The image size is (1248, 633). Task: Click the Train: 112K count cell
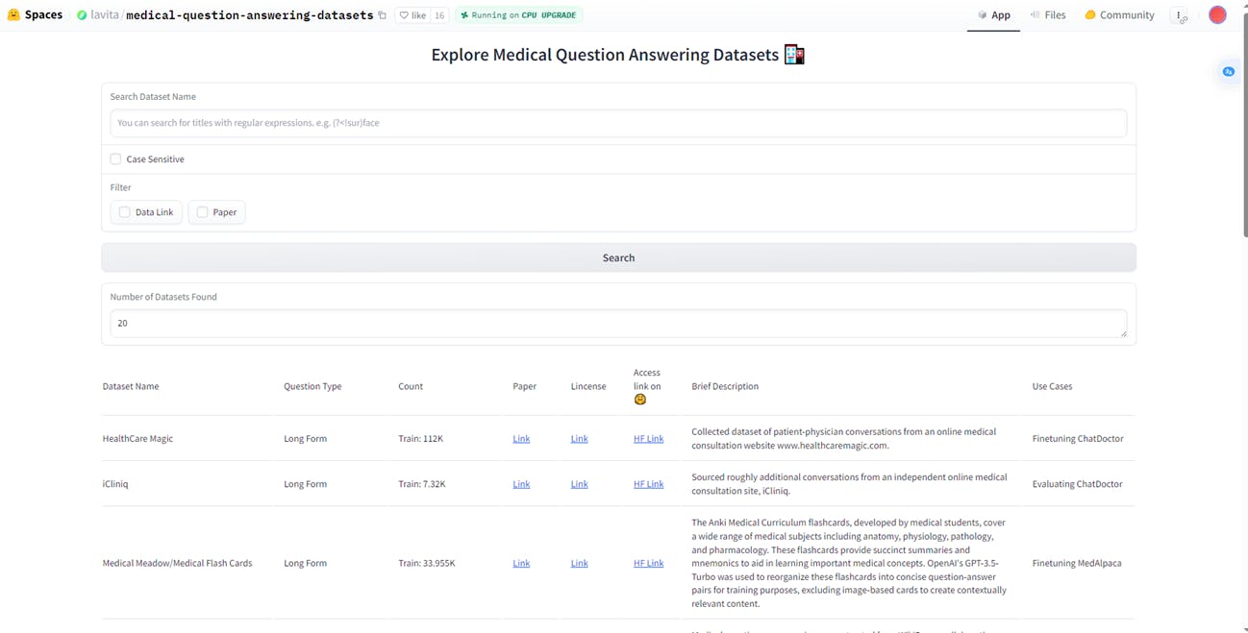pyautogui.click(x=421, y=439)
